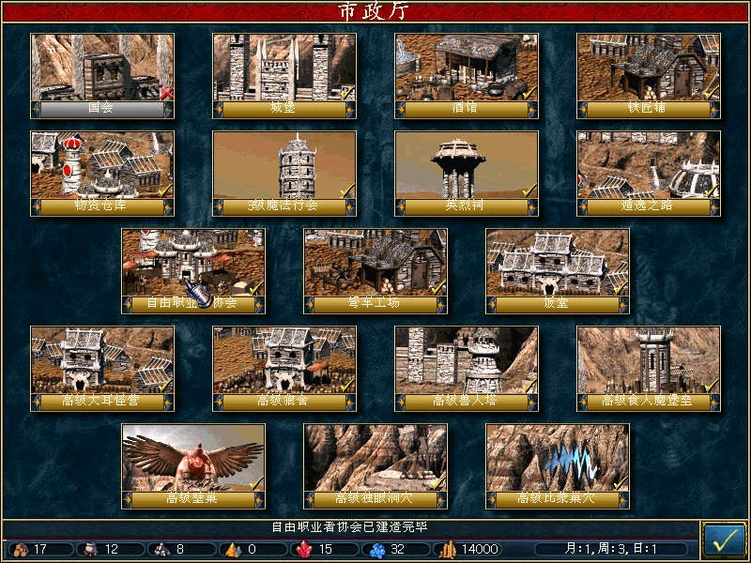Select the 英烈祠 building card
This screenshot has height=563, width=751.
pos(467,174)
